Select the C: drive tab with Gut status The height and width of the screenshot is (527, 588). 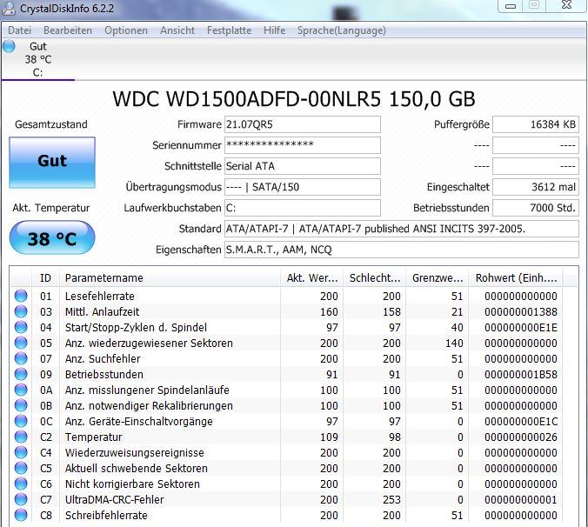click(38, 59)
